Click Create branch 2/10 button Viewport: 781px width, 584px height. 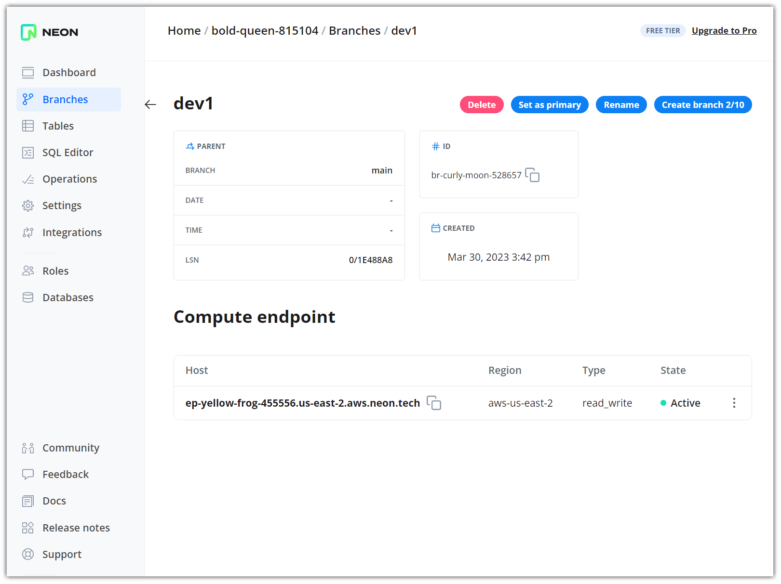click(x=703, y=105)
